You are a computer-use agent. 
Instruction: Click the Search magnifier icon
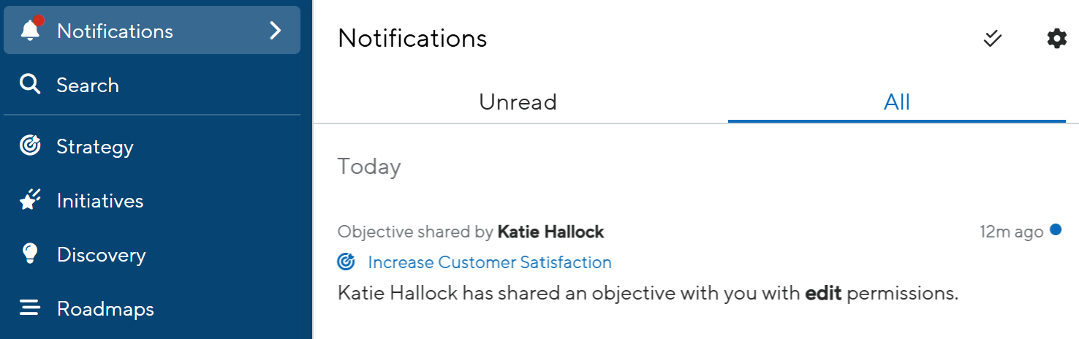pos(30,85)
